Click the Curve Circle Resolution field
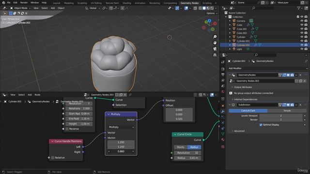The width and height of the screenshot is (310, 174). tap(187, 153)
